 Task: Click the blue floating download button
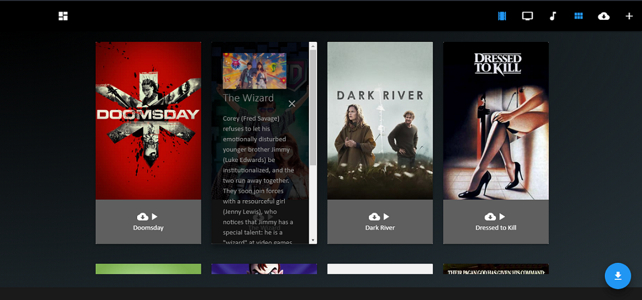pyautogui.click(x=618, y=276)
